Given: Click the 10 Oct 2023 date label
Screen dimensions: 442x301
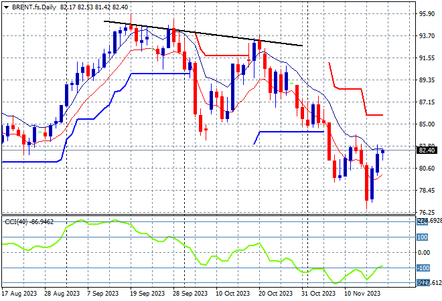Looking at the screenshot, I should click(233, 294).
